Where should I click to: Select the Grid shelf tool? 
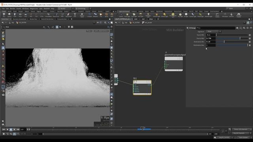coord(25,15)
